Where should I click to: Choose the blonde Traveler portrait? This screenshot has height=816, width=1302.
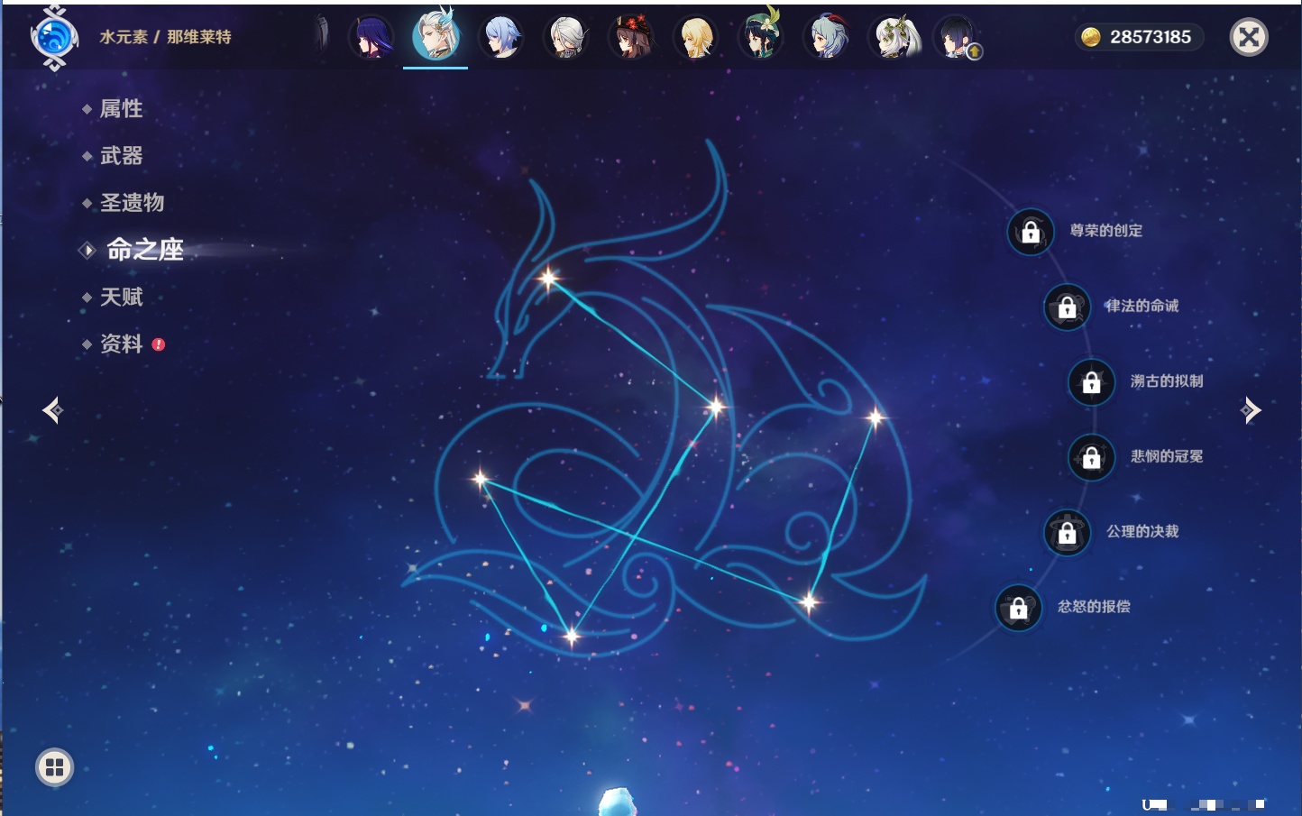(696, 38)
